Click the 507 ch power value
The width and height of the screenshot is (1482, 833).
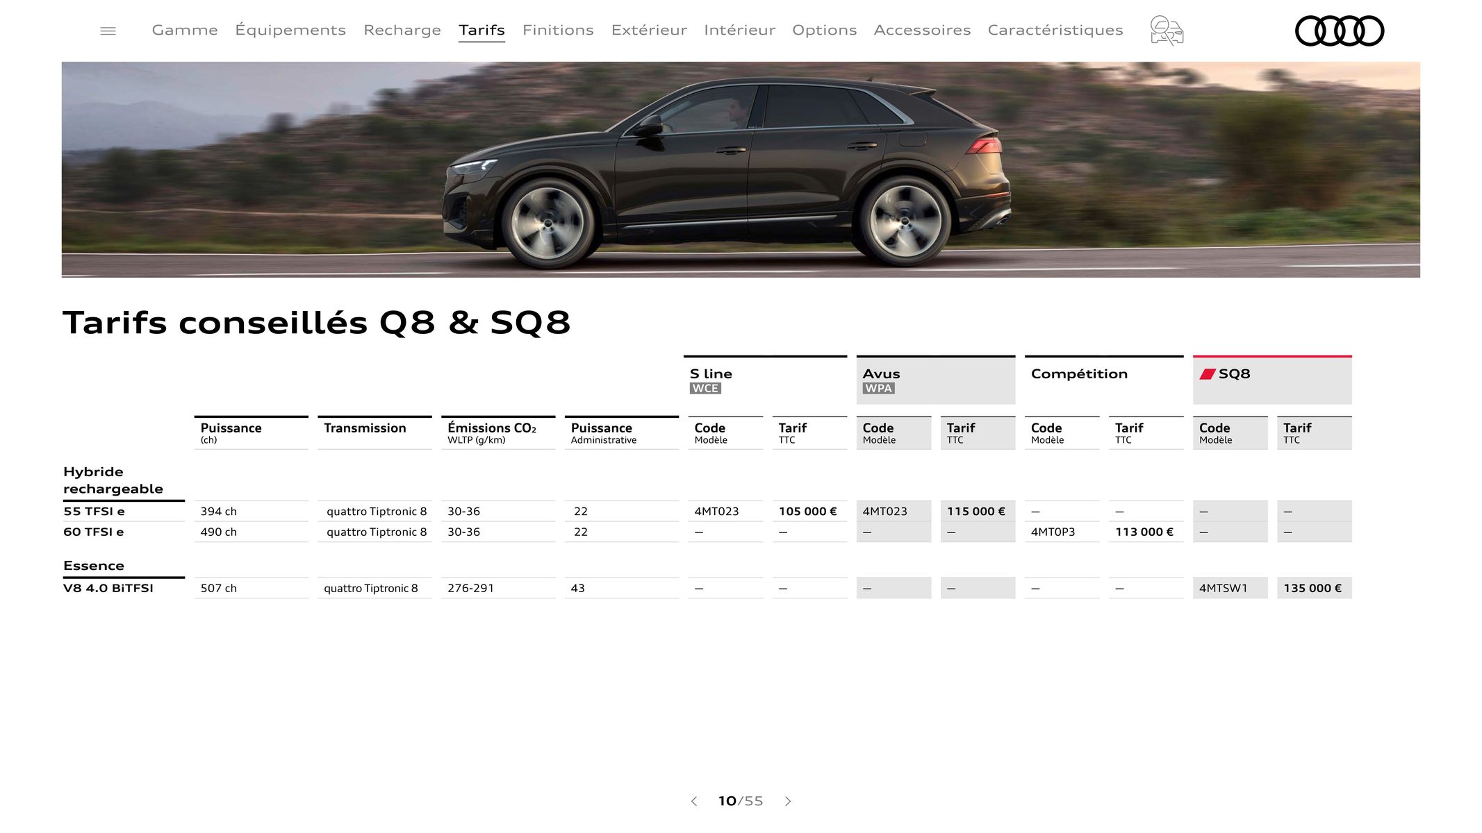click(218, 588)
